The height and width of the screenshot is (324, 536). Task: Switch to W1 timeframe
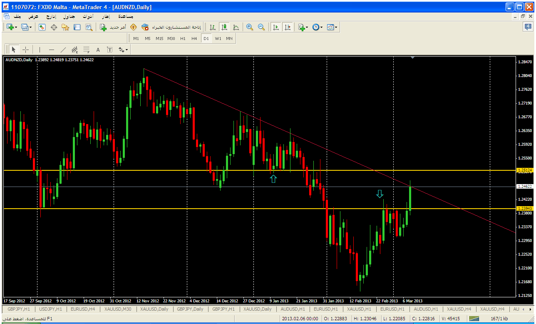(x=218, y=38)
